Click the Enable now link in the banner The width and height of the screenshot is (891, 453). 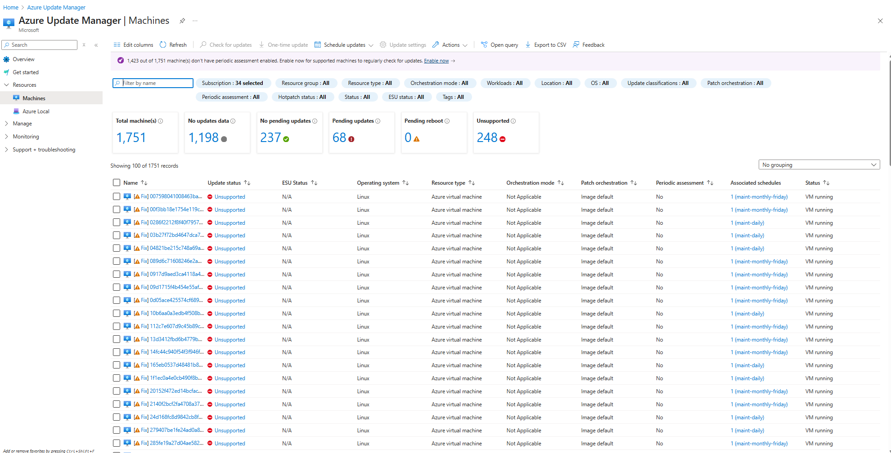(436, 61)
